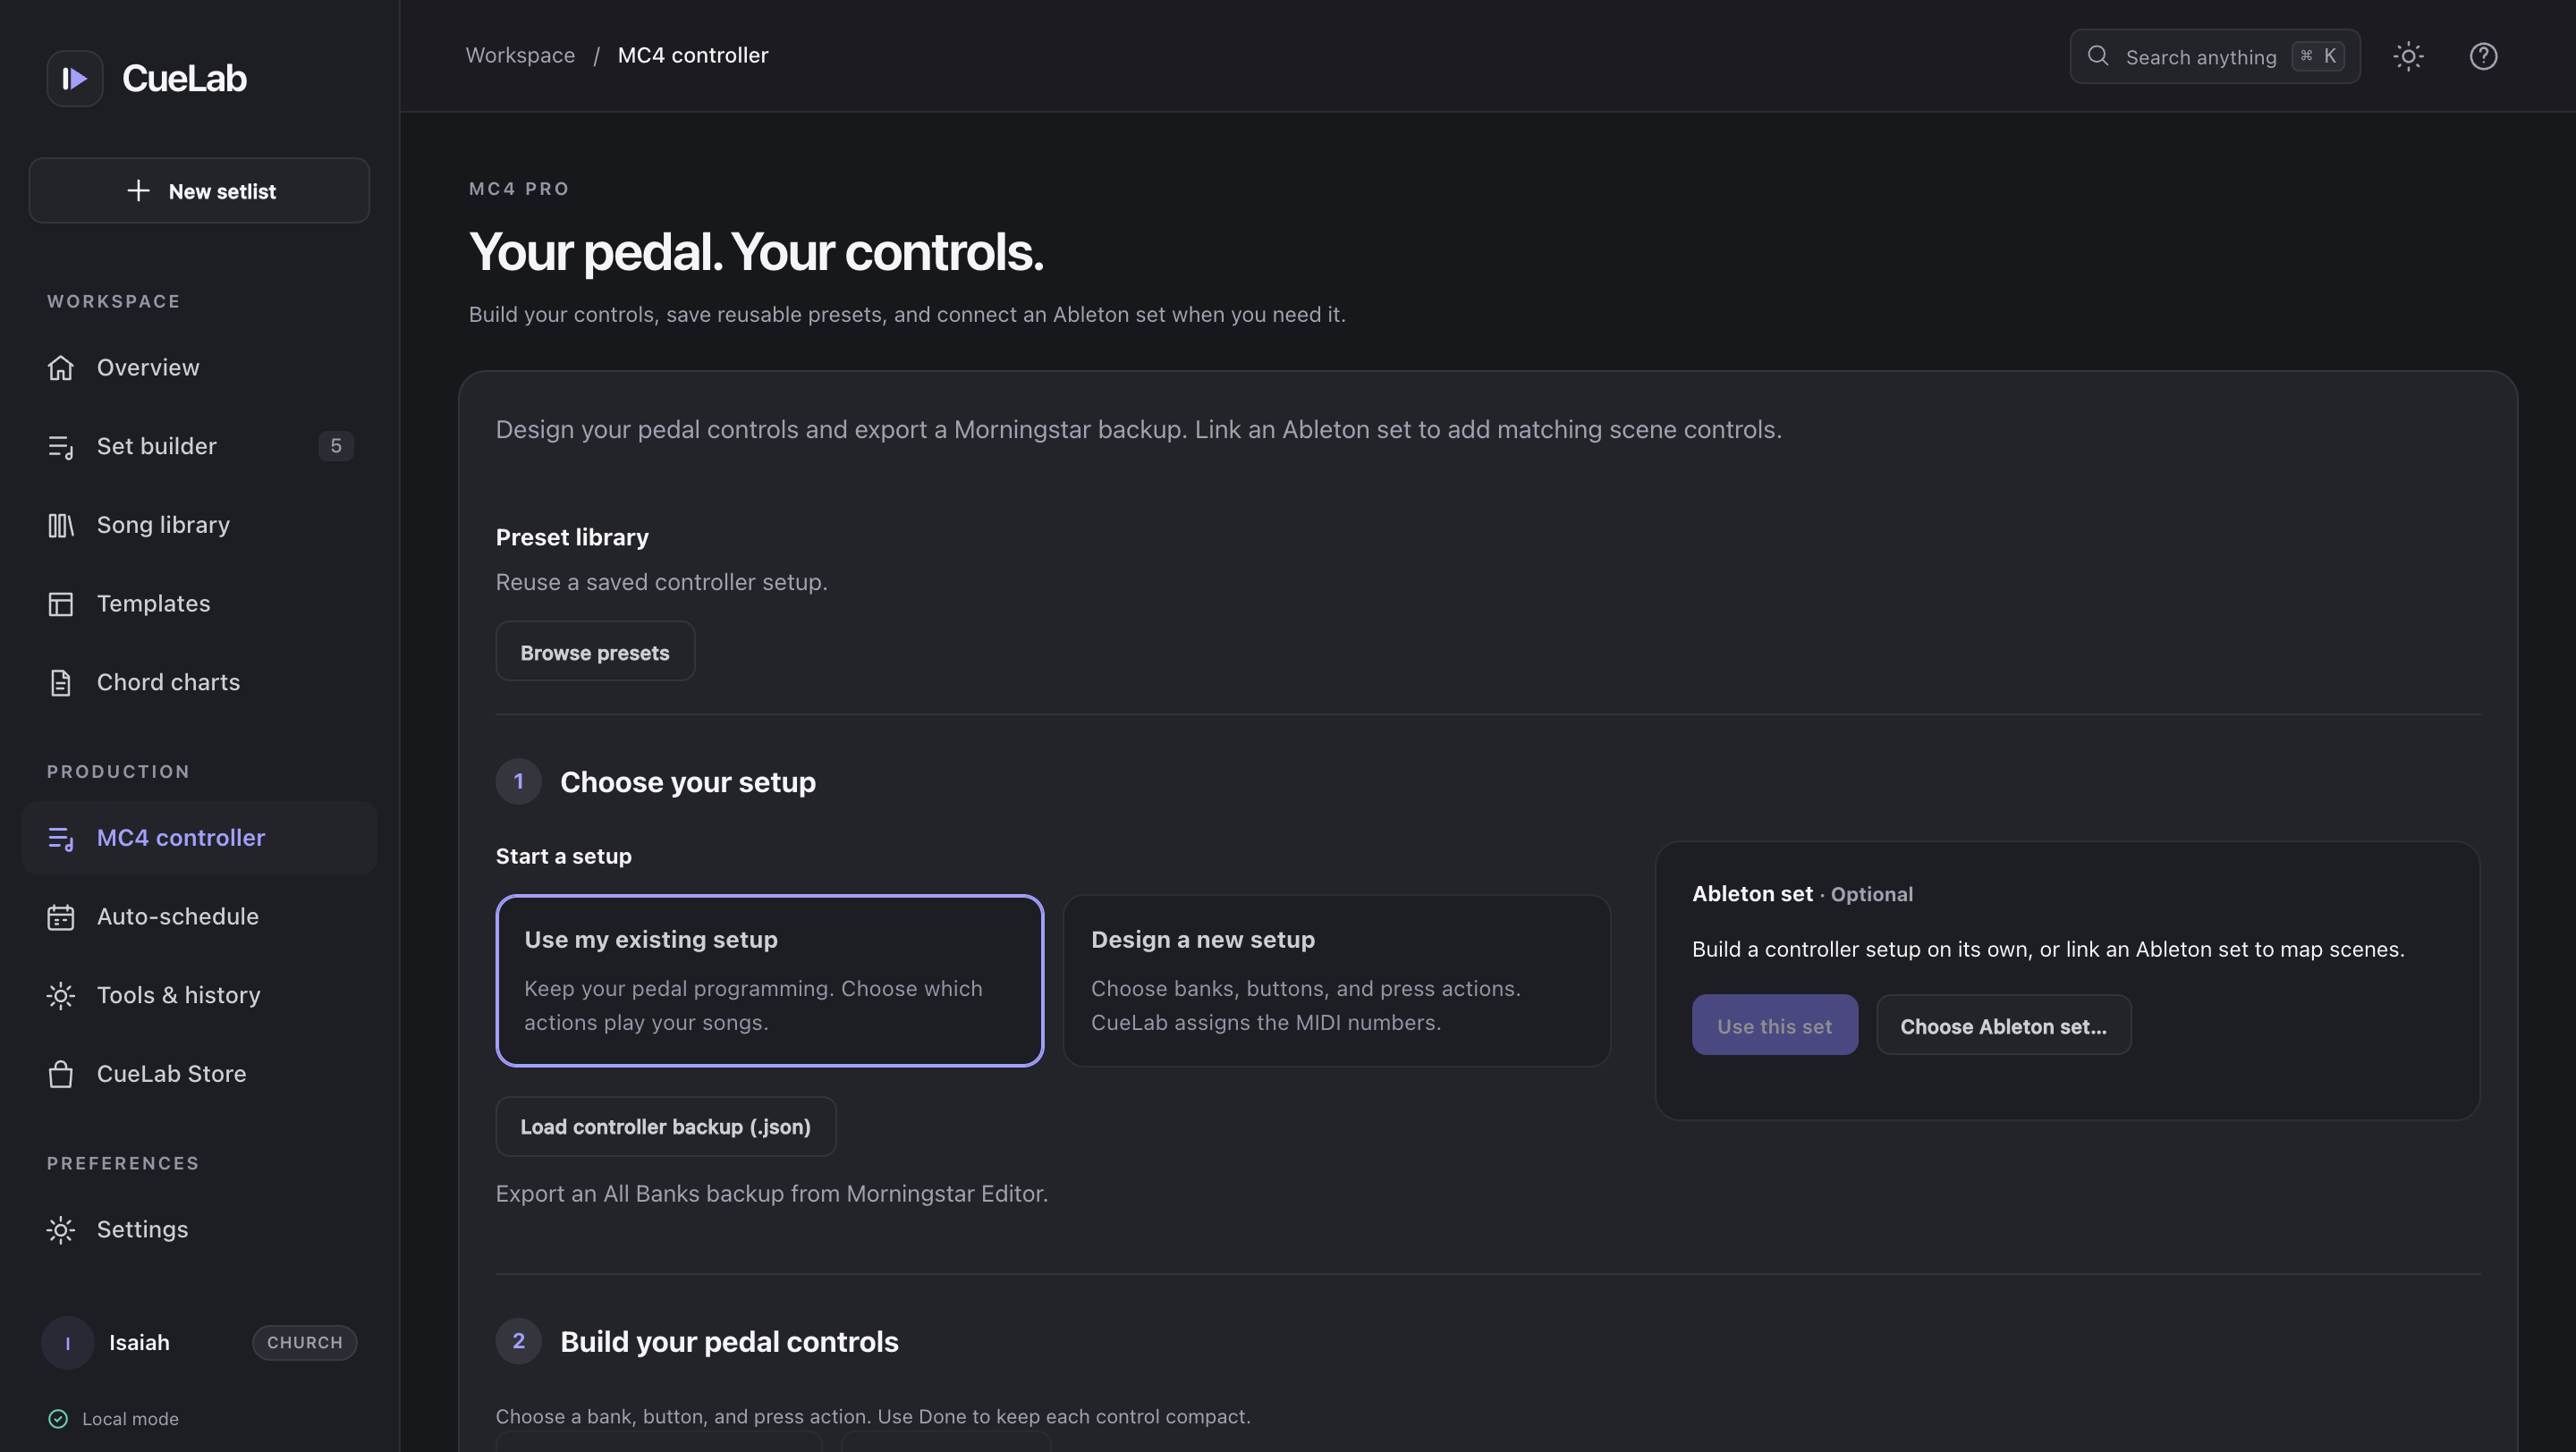Click the CHURCH plan badge

[305, 1342]
